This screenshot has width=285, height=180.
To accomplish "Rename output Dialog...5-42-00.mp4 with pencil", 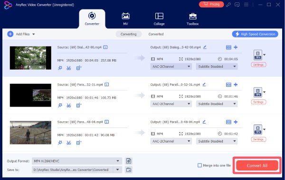I will coord(205,47).
